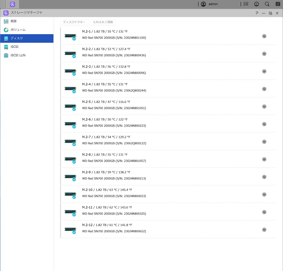Image resolution: width=283 pixels, height=271 pixels.
Task: Click the ディスクドクター button
Action: 74,22
